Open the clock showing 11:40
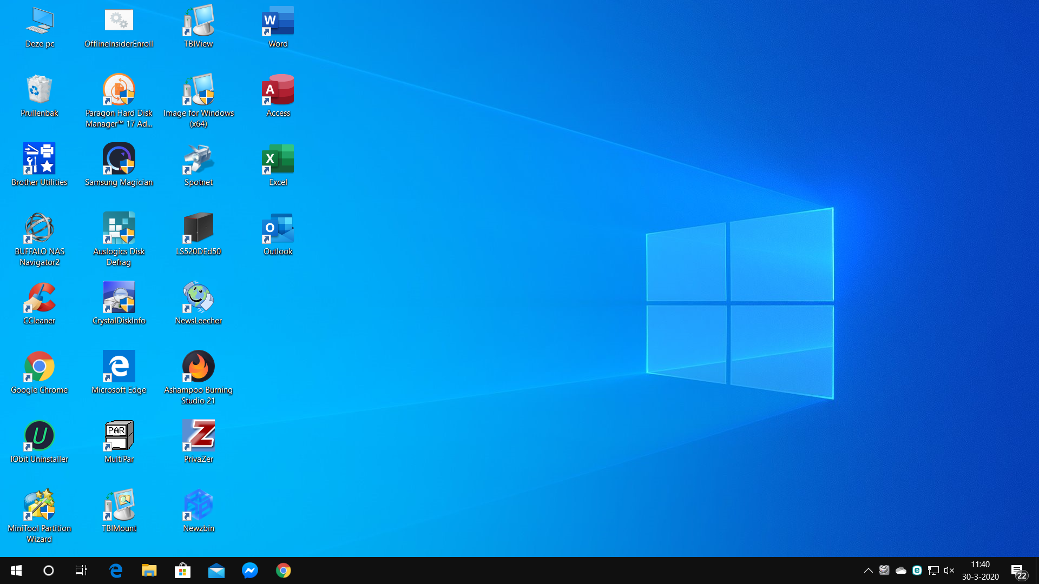 point(980,570)
